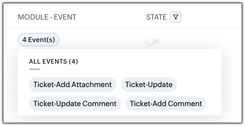Pick the Ticket-Add Comment chip
Screen dimensions: 245x126
coord(166,104)
